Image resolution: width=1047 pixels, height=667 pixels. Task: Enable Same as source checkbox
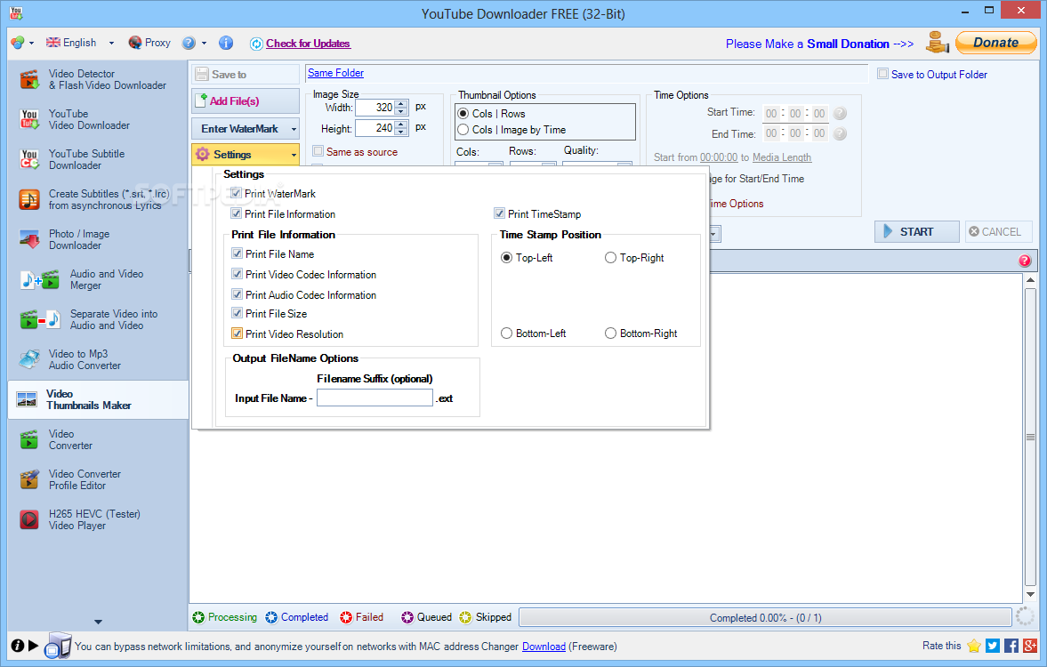[x=318, y=151]
